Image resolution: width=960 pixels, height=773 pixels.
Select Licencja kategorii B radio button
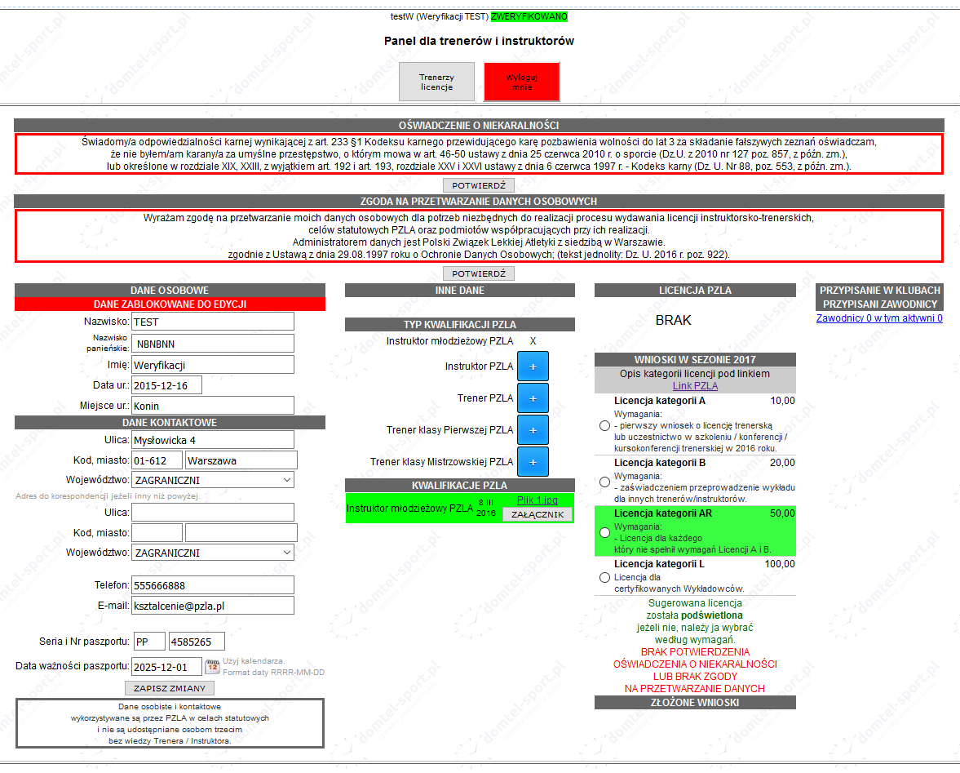605,482
